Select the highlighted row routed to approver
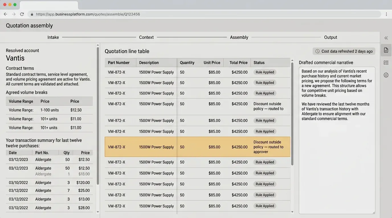This screenshot has height=218, width=392. tap(197, 147)
